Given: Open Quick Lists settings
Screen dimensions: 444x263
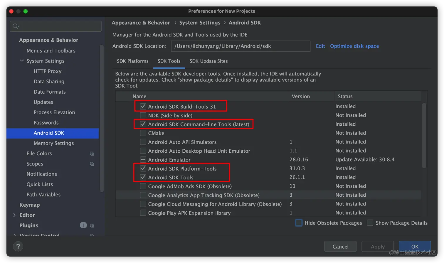Looking at the screenshot, I should pyautogui.click(x=40, y=184).
